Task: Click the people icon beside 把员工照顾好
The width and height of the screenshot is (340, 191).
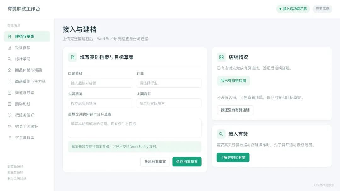Action: pyautogui.click(x=9, y=127)
